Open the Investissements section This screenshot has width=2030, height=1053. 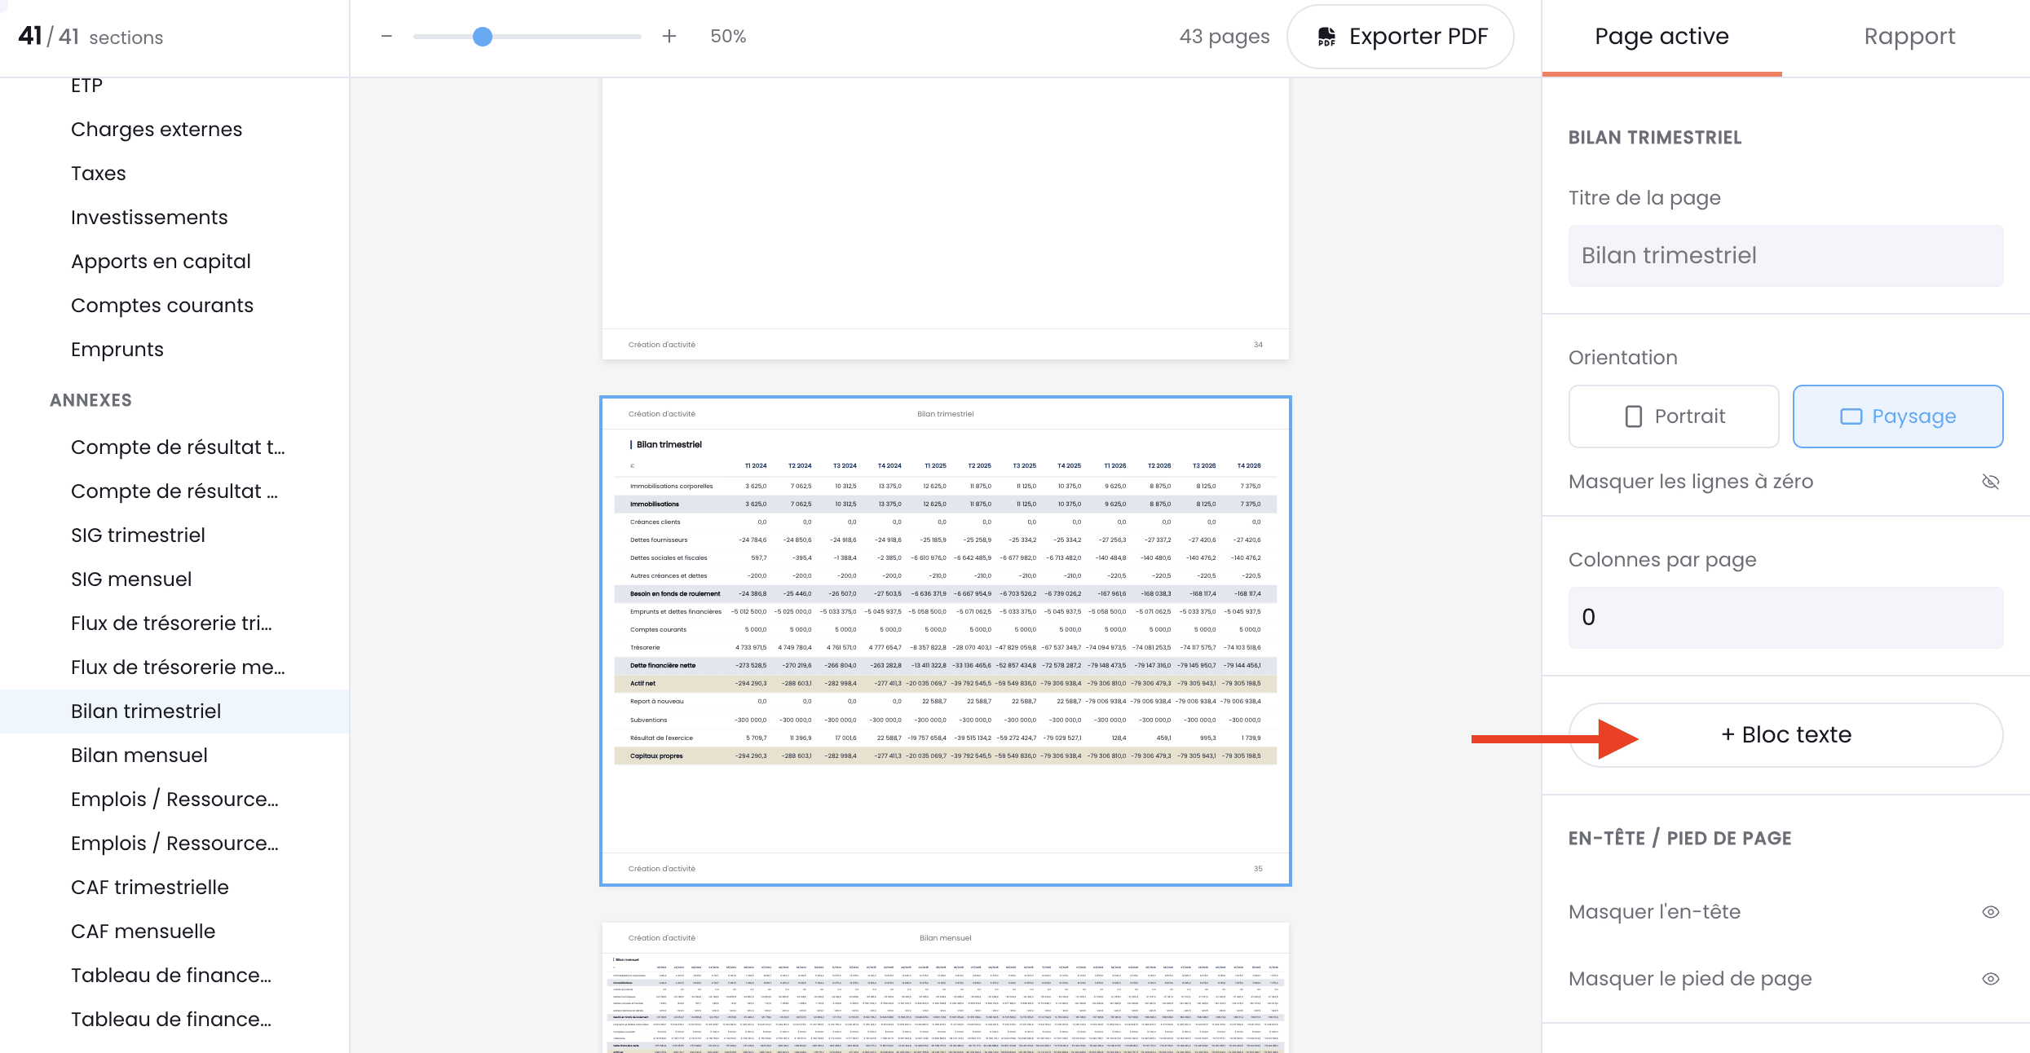click(x=149, y=218)
